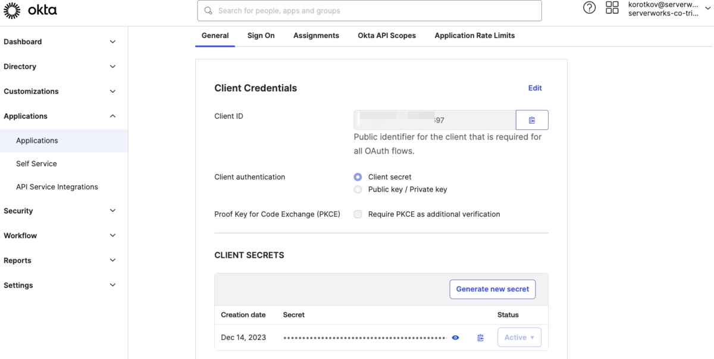Click the Status column header
Viewport: 714px width, 359px height.
click(x=508, y=315)
